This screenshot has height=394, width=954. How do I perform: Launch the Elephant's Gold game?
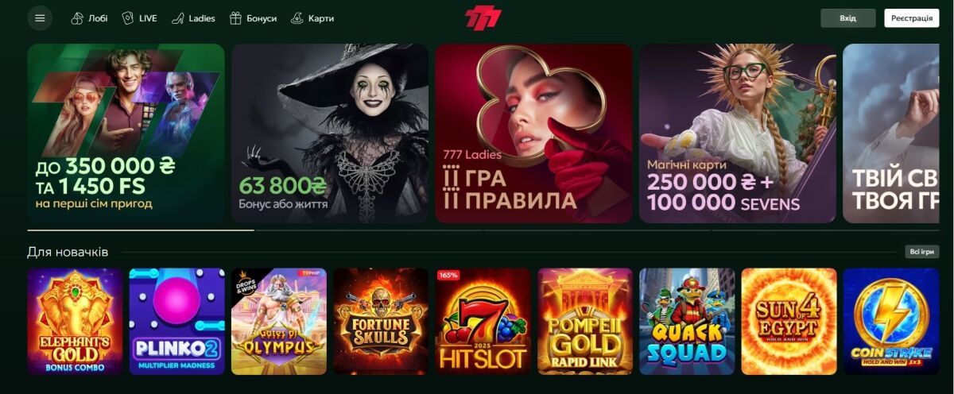point(76,321)
